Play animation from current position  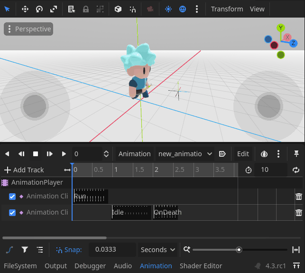[x=64, y=154]
